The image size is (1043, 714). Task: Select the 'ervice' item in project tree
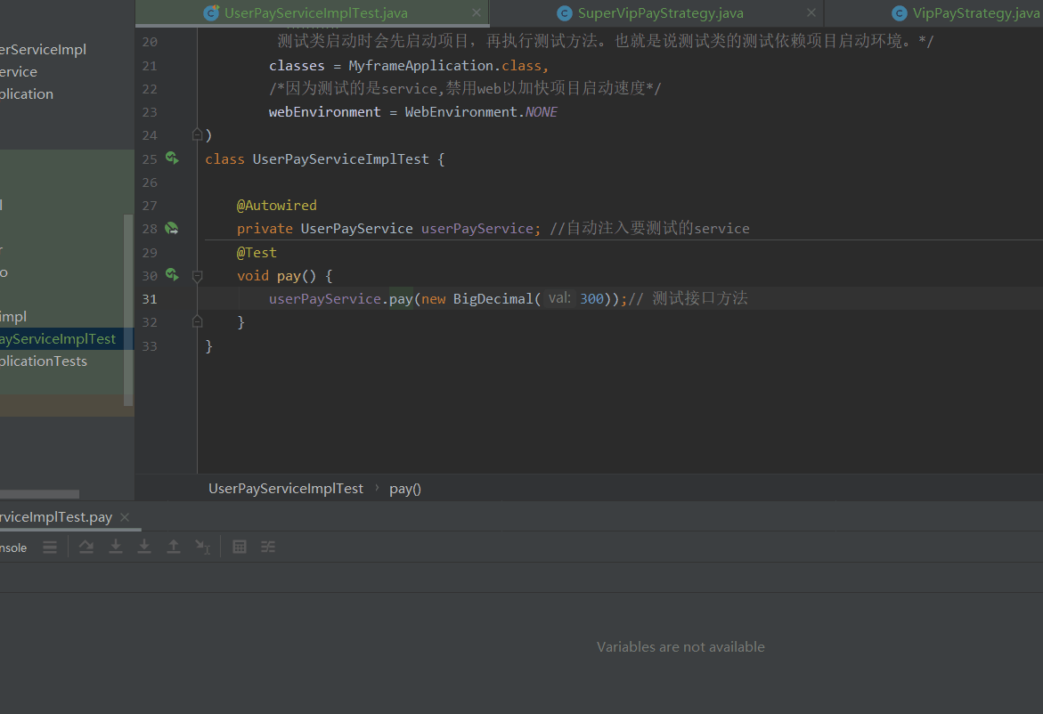tap(19, 72)
